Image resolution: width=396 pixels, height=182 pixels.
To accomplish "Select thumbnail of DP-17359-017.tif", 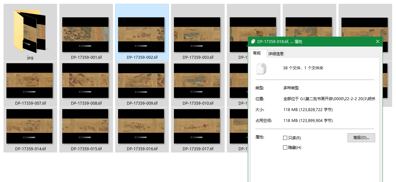I will (x=197, y=126).
